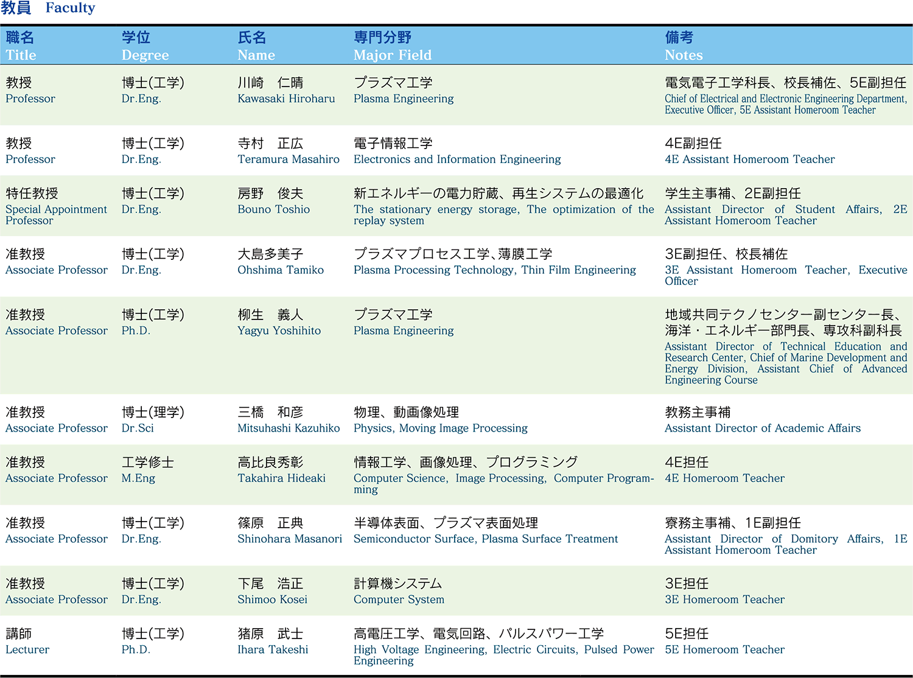Select the name 'Ohshima Tamiko'
Image resolution: width=913 pixels, height=678 pixels.
tap(281, 270)
